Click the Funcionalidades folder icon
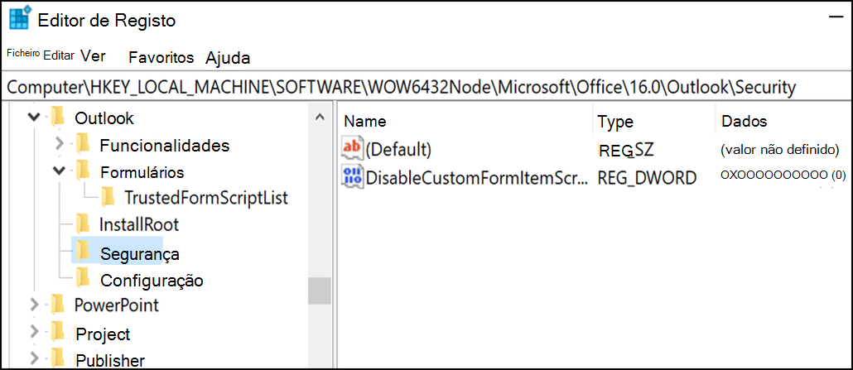The image size is (853, 370). point(82,144)
